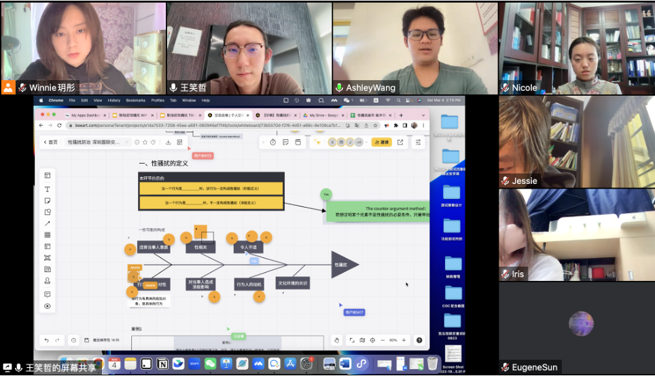Open version history clock icon
This screenshot has width=655, height=376.
[x=73, y=340]
